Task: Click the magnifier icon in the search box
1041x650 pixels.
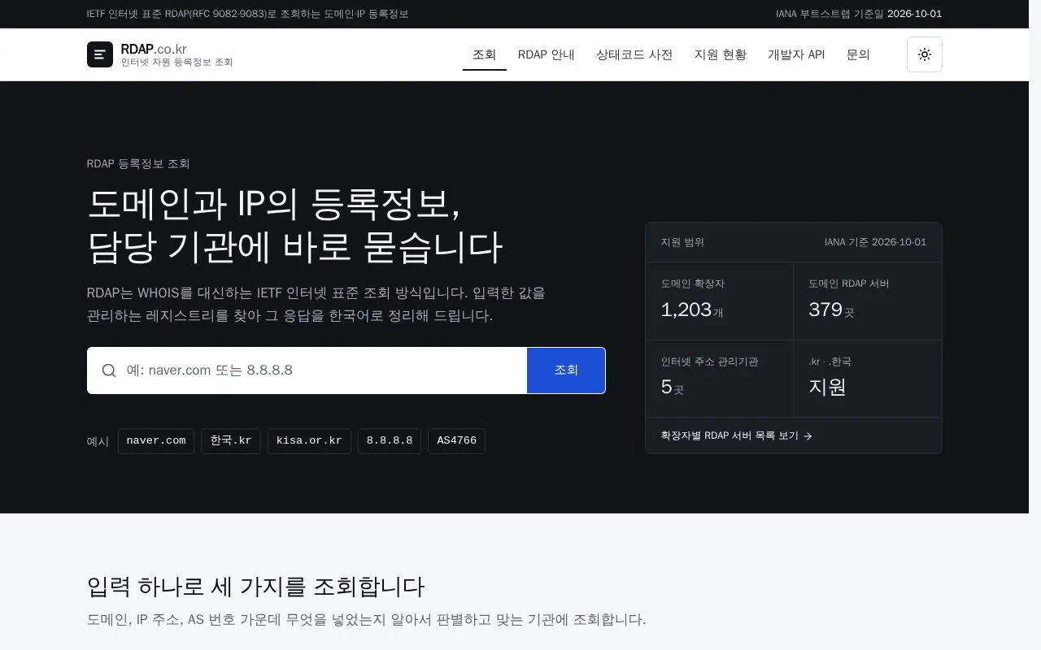Action: (109, 370)
